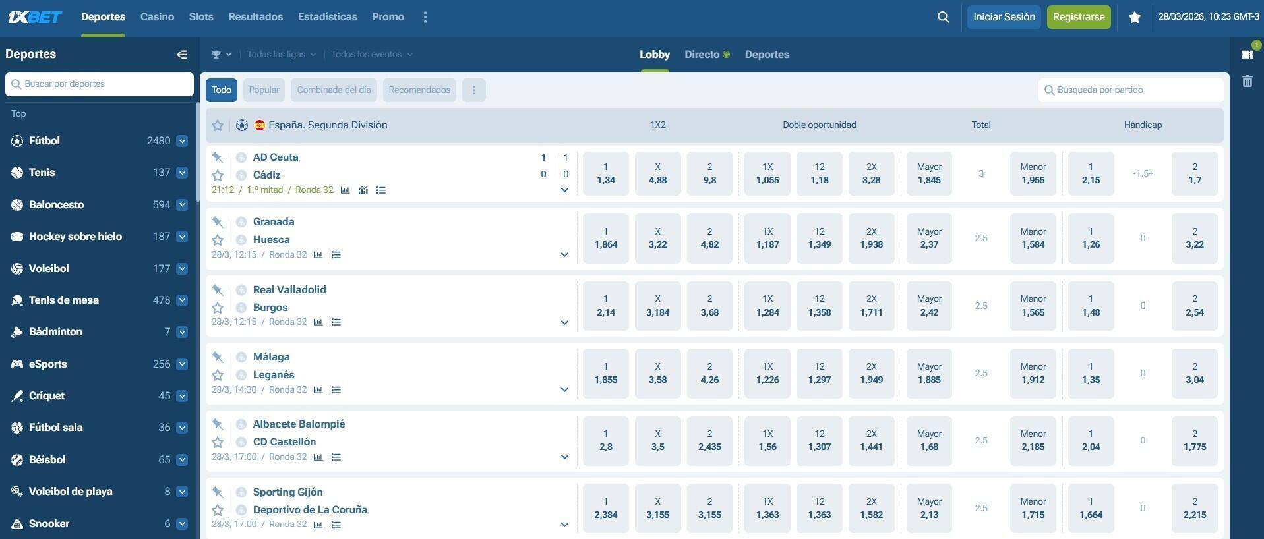Favorite the Málaga vs Leganés match star
The width and height of the screenshot is (1264, 539).
point(218,375)
